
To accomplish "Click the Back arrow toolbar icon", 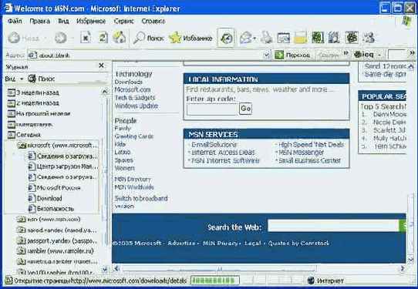I will pyautogui.click(x=14, y=38).
